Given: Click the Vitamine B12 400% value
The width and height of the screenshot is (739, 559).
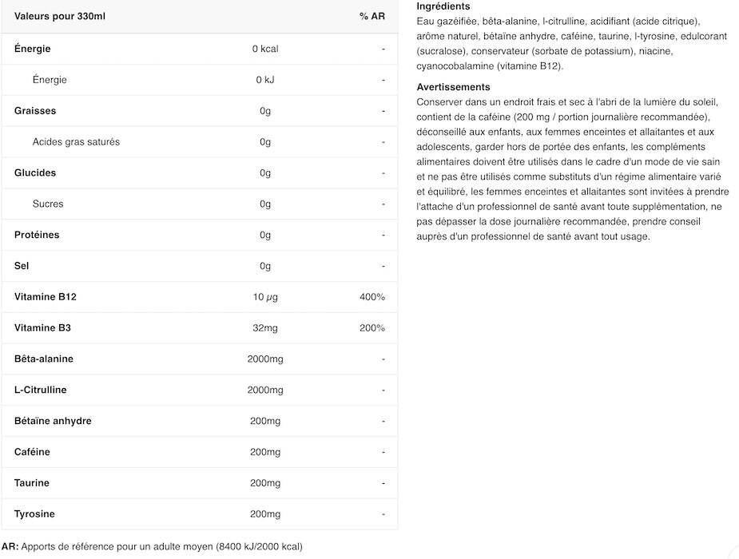Looking at the screenshot, I should pyautogui.click(x=371, y=297).
